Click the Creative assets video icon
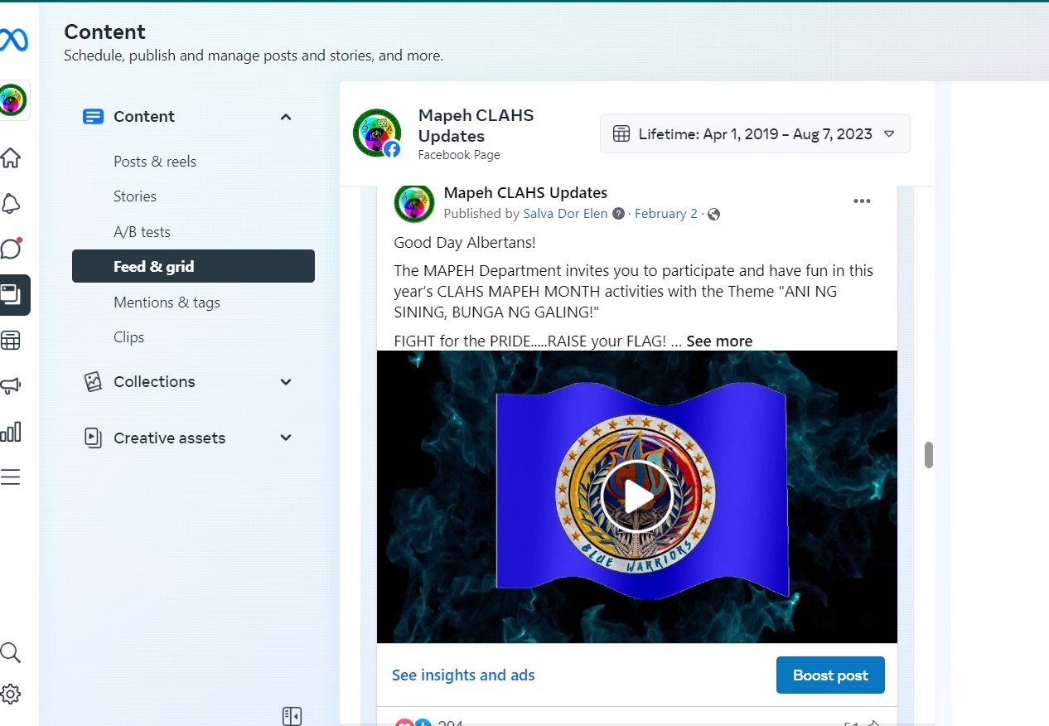This screenshot has width=1049, height=726. (x=93, y=438)
